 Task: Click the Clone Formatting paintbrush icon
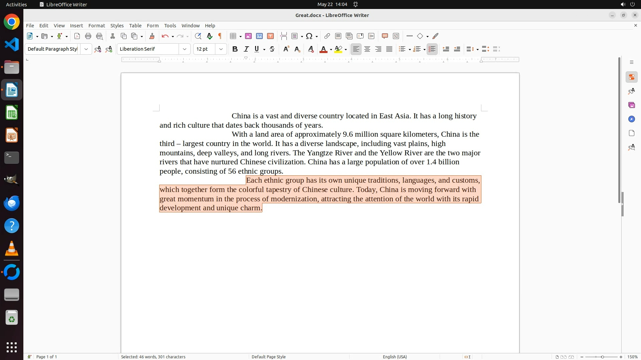pyautogui.click(x=152, y=36)
